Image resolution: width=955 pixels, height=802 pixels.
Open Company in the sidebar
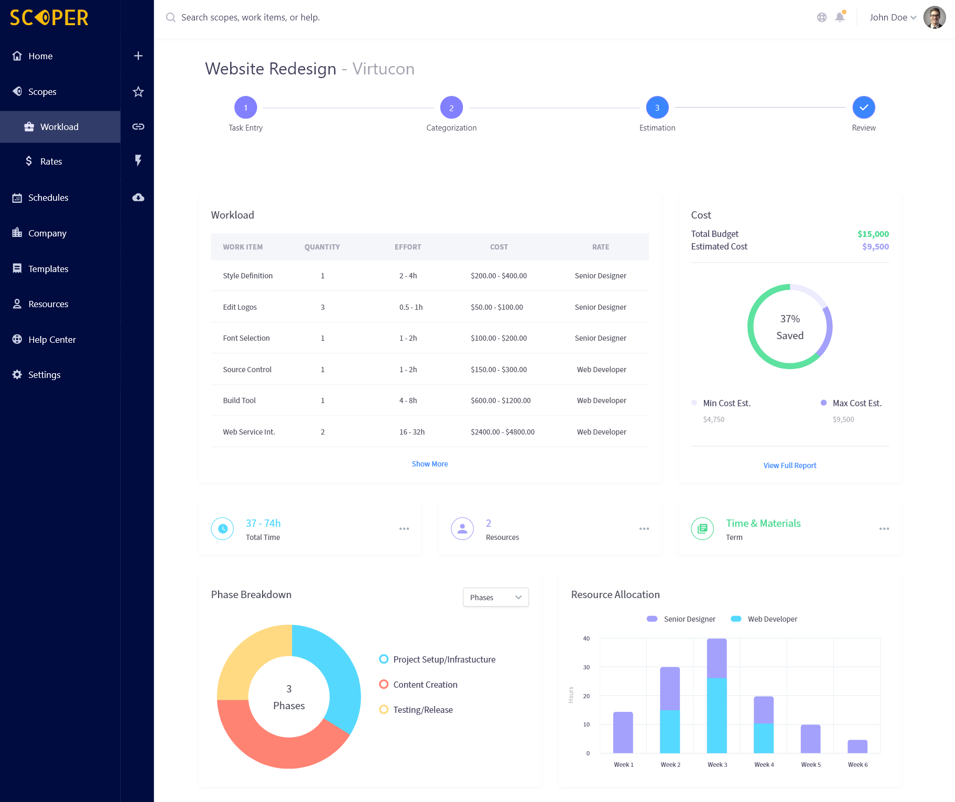point(60,233)
